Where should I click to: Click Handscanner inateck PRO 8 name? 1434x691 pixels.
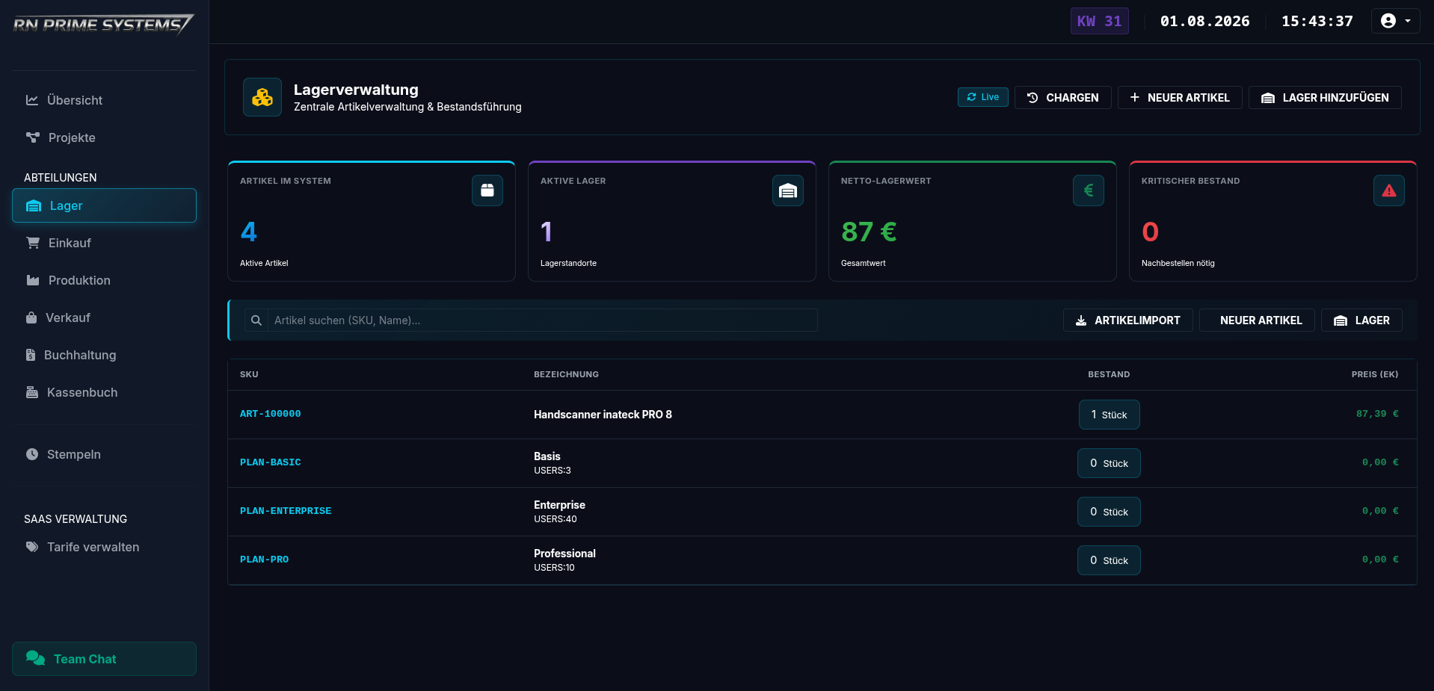coord(603,415)
